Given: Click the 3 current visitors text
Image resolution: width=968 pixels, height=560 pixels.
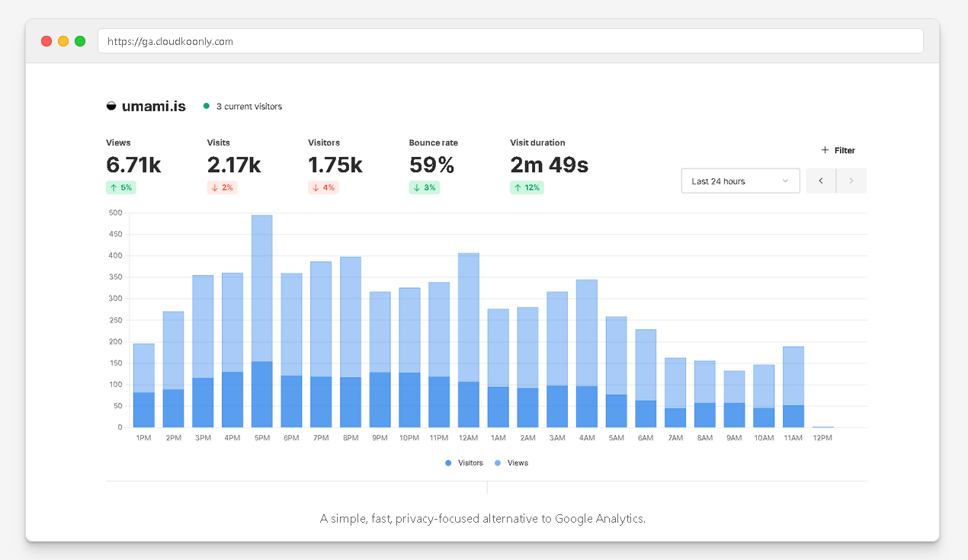Looking at the screenshot, I should [249, 107].
